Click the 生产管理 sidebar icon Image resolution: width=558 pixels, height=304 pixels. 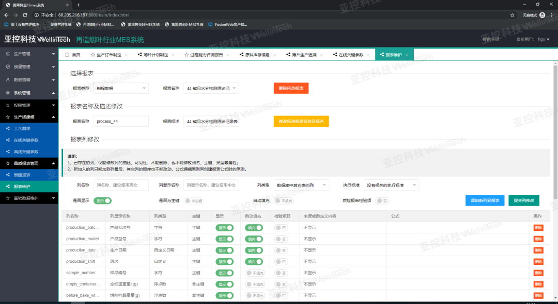point(8,54)
